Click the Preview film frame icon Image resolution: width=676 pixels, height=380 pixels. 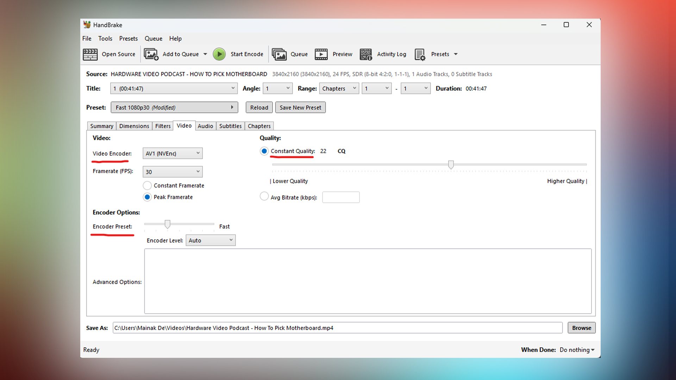tap(321, 54)
